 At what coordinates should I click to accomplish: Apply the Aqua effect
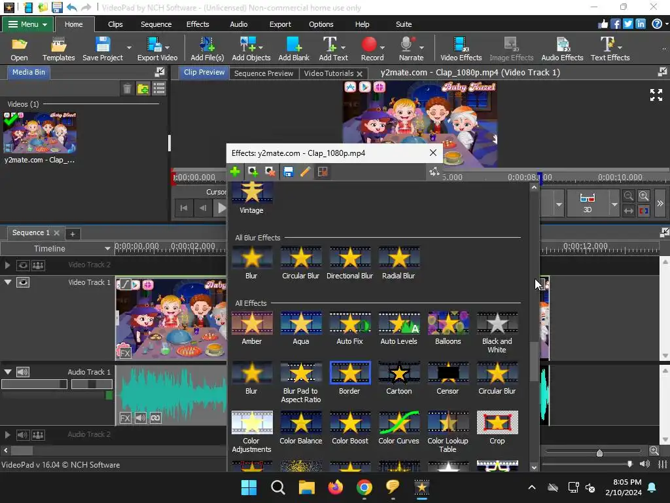[301, 328]
